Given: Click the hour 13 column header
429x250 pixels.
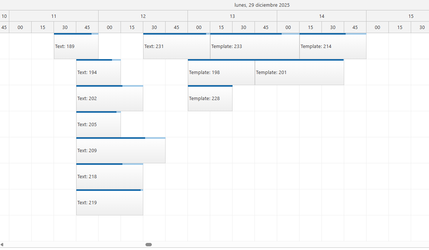Looking at the screenshot, I should (x=232, y=16).
